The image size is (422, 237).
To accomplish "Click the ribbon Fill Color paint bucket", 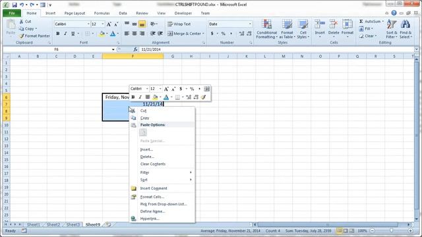I will point(102,34).
